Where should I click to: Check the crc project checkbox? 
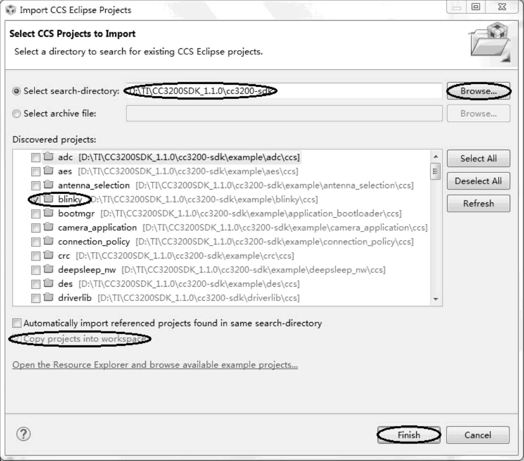[x=36, y=256]
